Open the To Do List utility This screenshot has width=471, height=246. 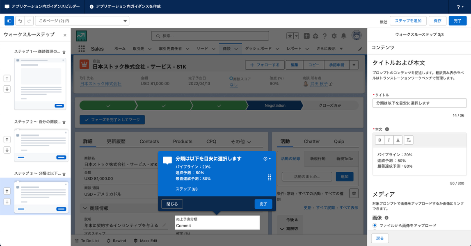pyautogui.click(x=87, y=241)
